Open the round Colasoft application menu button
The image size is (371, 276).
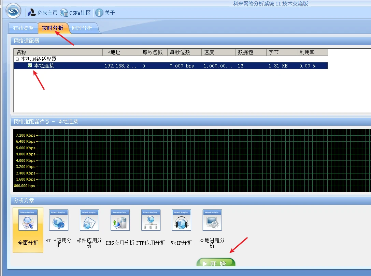[13, 11]
